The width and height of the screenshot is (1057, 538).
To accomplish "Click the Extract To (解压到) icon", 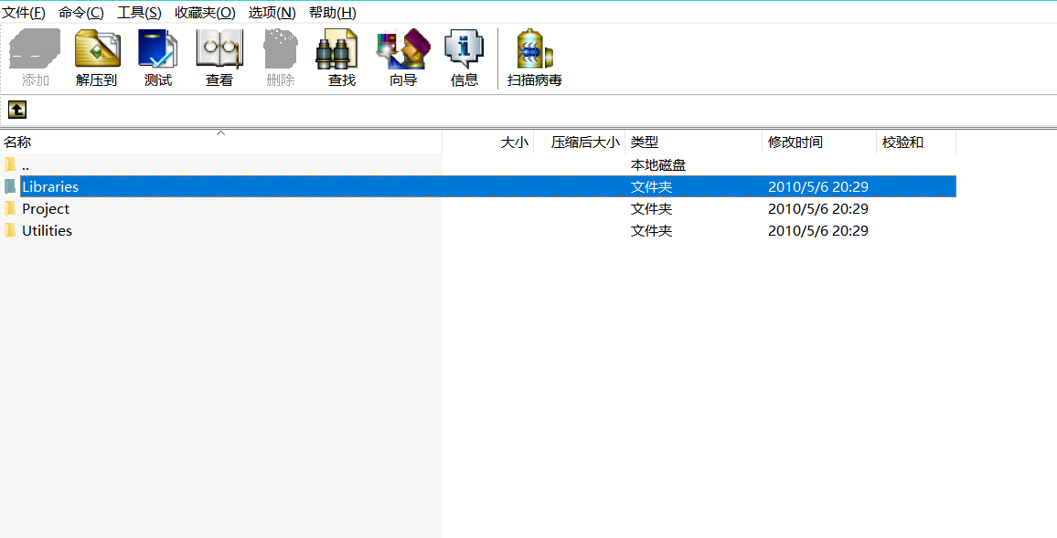I will pyautogui.click(x=96, y=48).
